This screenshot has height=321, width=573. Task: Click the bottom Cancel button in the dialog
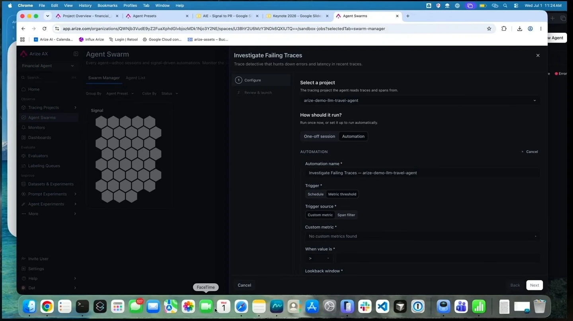[244, 285]
